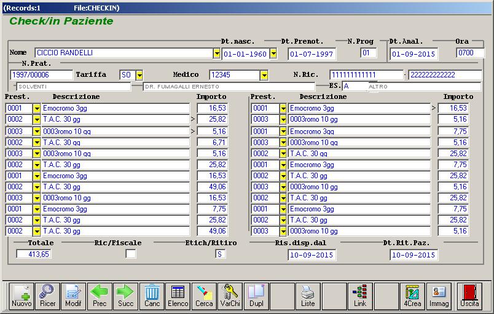Screen dimensions: 494x314
Task: Duplicate record with Dupl
Action: (256, 296)
